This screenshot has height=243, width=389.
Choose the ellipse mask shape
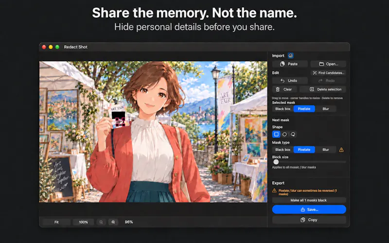284,134
